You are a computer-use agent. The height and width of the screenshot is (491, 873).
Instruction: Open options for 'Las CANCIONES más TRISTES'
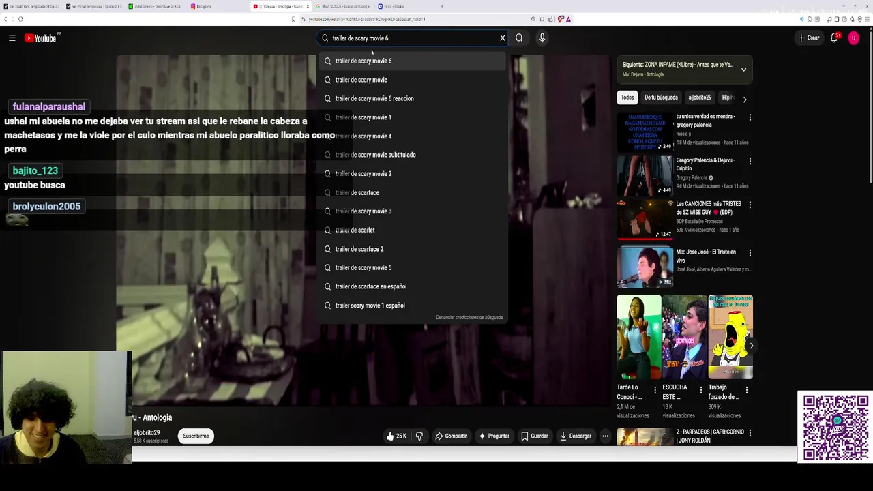click(x=750, y=205)
